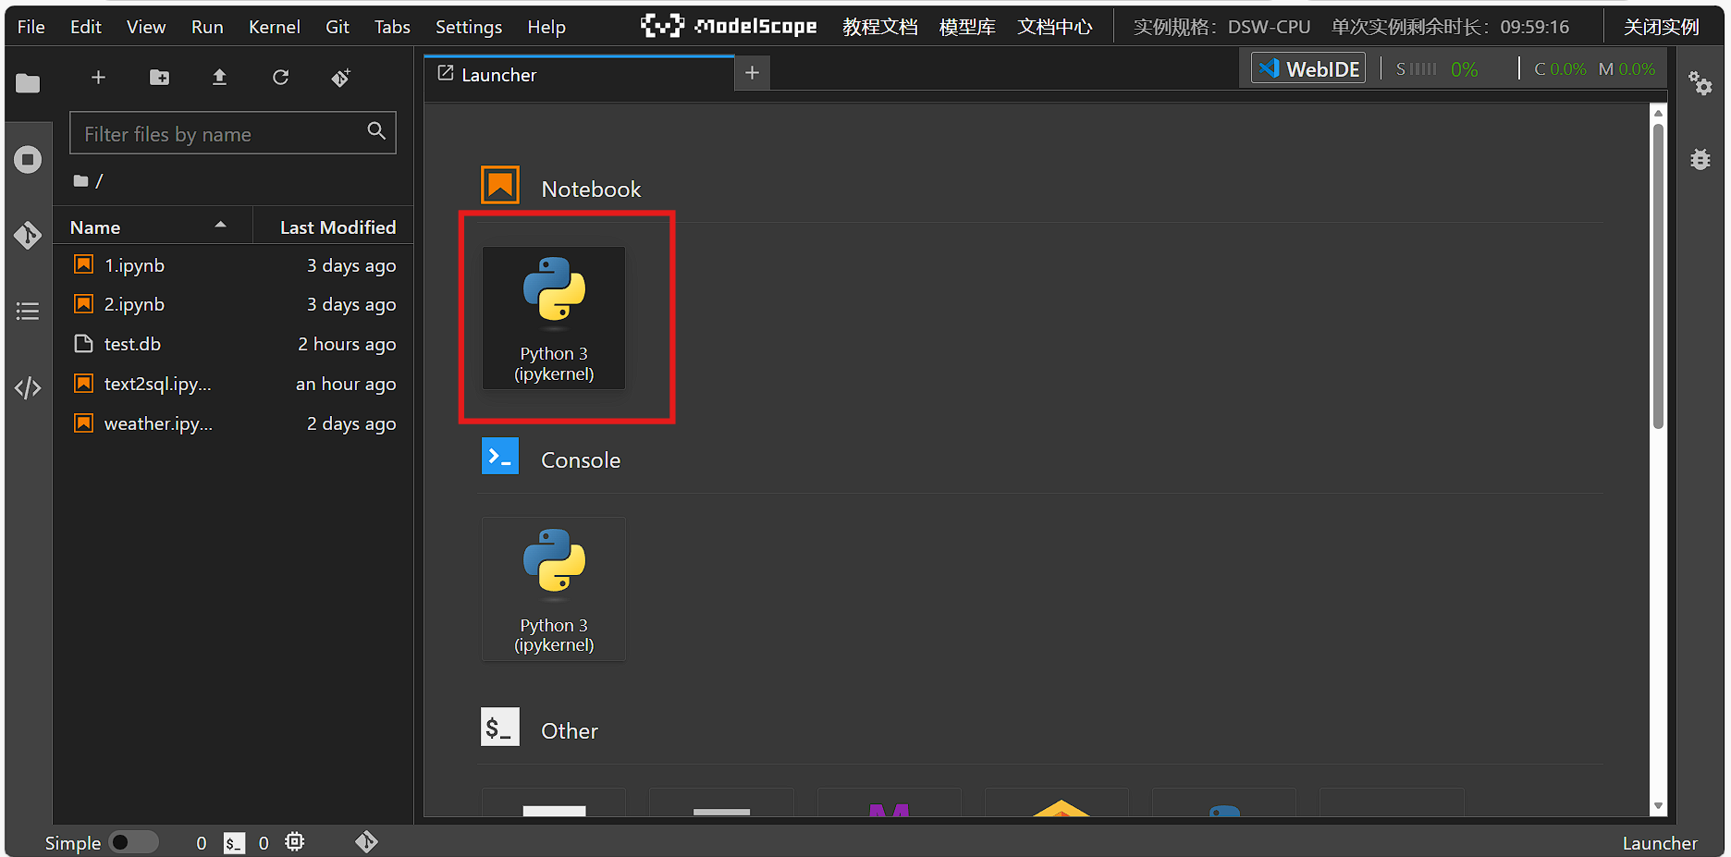
Task: Select the Launcher tab
Action: [579, 74]
